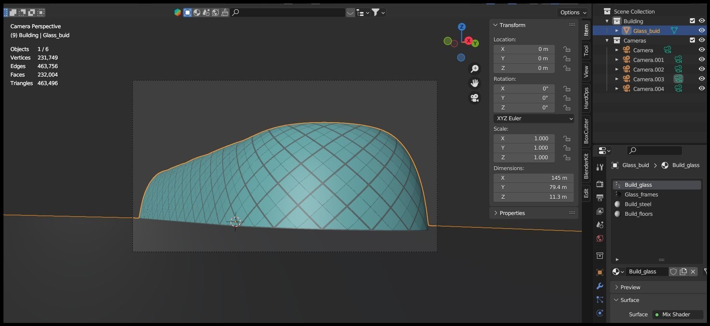Switch to the HardOps sidebar tab
This screenshot has height=326, width=710.
pyautogui.click(x=586, y=98)
